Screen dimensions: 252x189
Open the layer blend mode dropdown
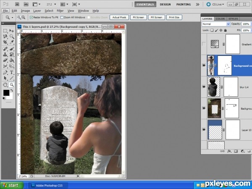click(216, 24)
